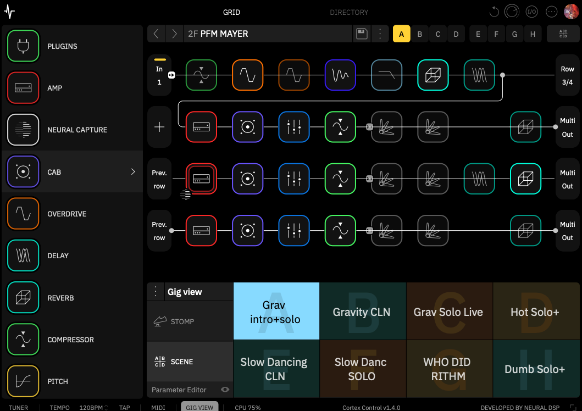582x411 pixels.
Task: Click the Pitch category icon
Action: coord(23,381)
